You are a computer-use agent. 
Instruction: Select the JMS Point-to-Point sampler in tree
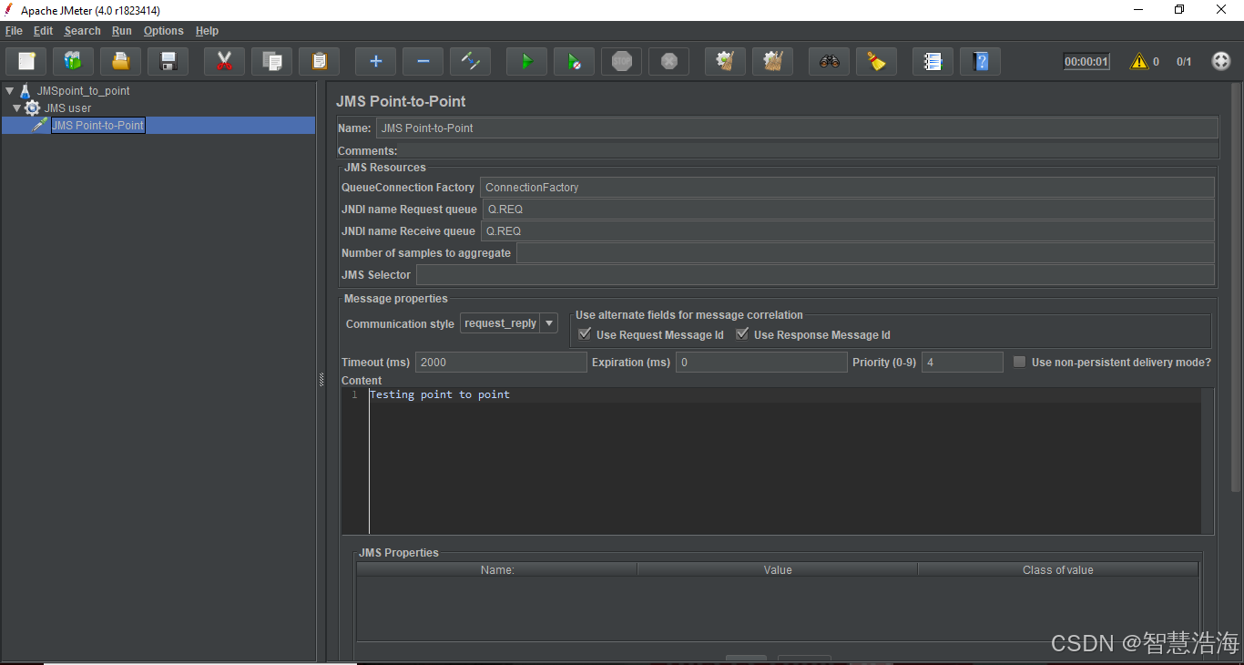point(97,126)
